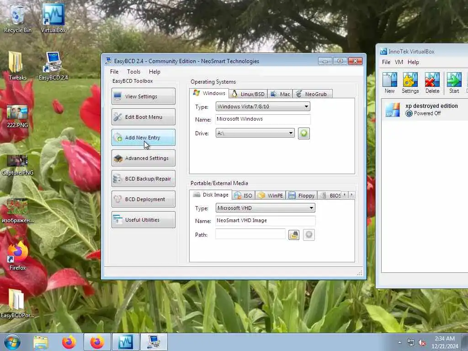Open the BCD Deployment section
468x351 pixels.
143,199
